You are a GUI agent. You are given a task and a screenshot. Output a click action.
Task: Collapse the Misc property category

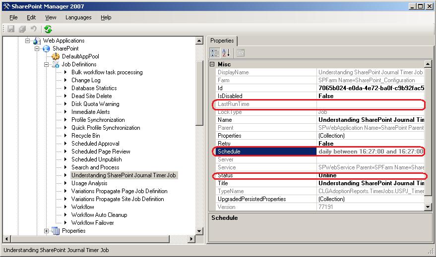pyautogui.click(x=212, y=64)
